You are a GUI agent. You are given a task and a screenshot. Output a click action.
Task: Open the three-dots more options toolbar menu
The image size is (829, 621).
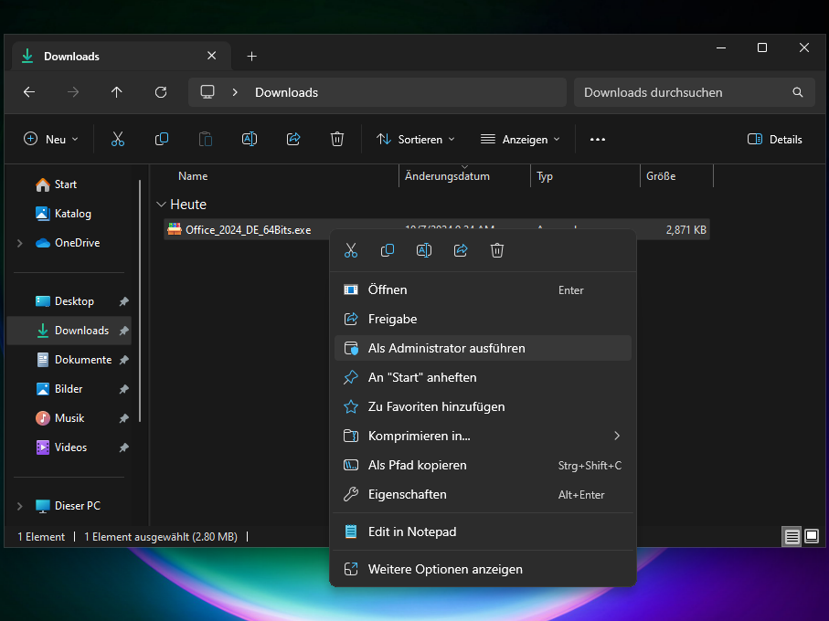click(x=598, y=140)
